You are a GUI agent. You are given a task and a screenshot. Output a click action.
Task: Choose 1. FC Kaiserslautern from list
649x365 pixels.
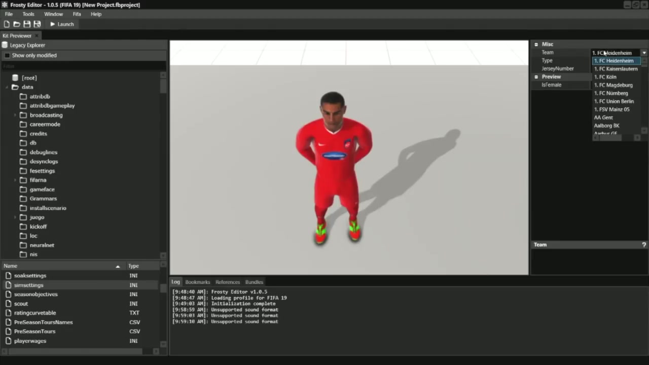tap(616, 69)
